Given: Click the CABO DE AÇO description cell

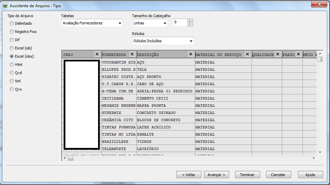Looking at the screenshot, I should [166, 84].
